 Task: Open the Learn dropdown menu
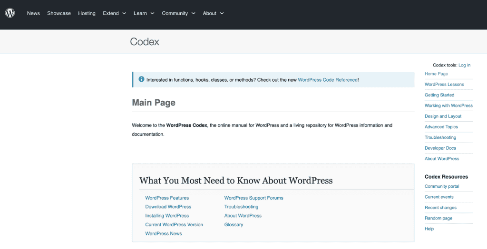pyautogui.click(x=144, y=13)
